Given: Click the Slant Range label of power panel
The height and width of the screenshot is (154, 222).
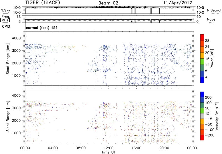Looking at the screenshot, I should [8, 59].
